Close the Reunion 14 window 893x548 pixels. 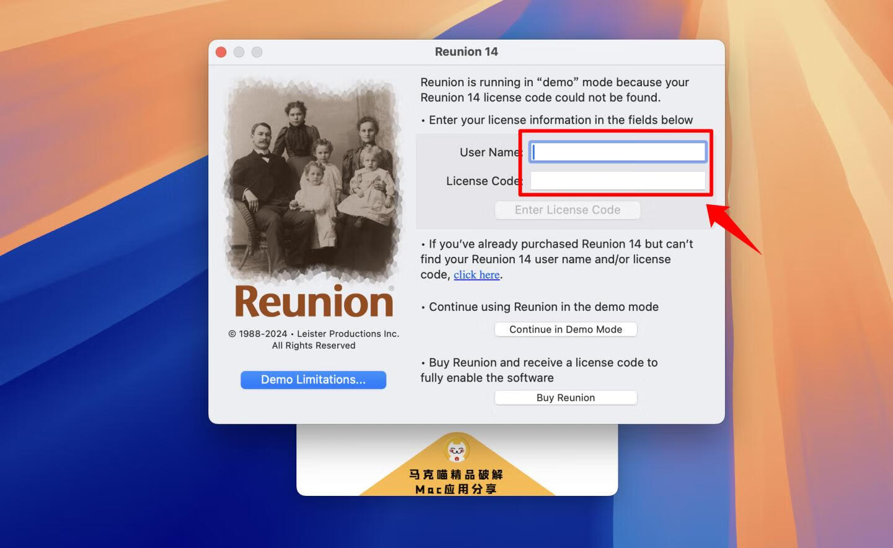pos(221,52)
